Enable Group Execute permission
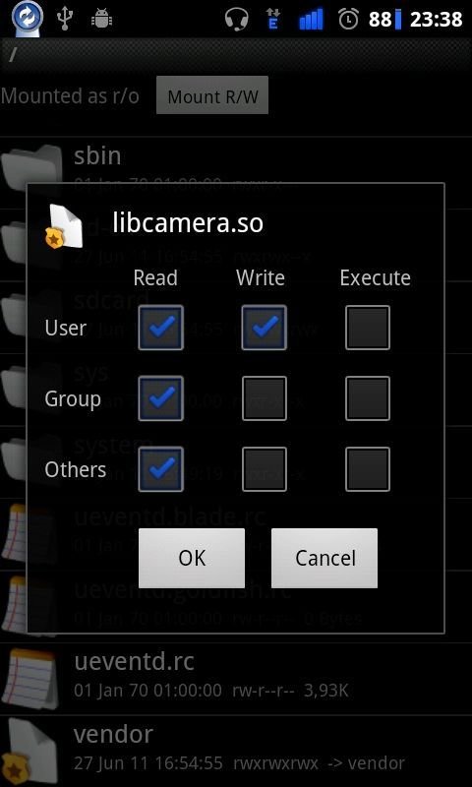Image resolution: width=472 pixels, height=787 pixels. coord(368,398)
